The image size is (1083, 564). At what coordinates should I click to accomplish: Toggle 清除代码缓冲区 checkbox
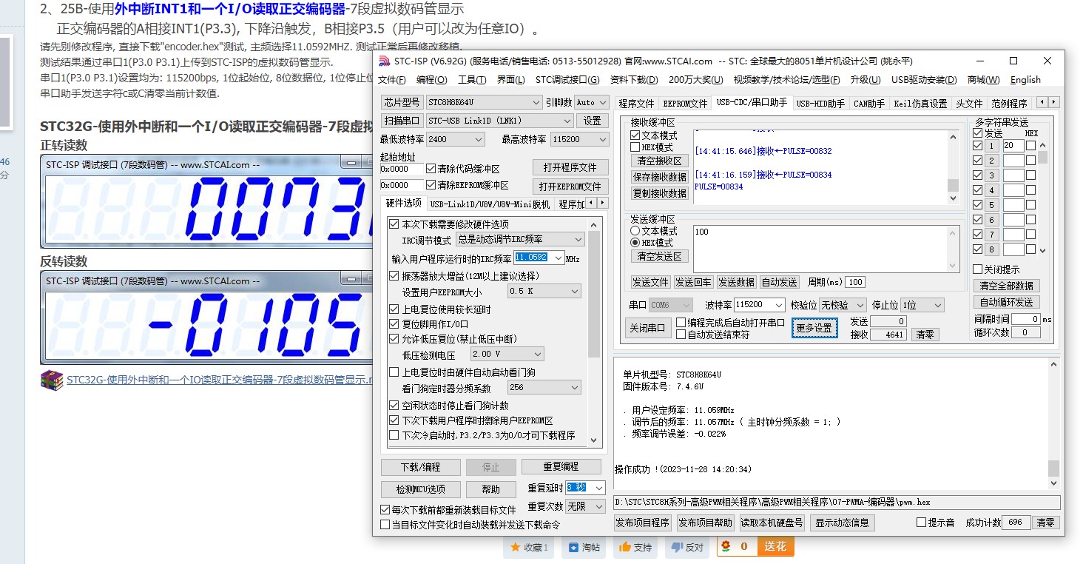point(431,169)
